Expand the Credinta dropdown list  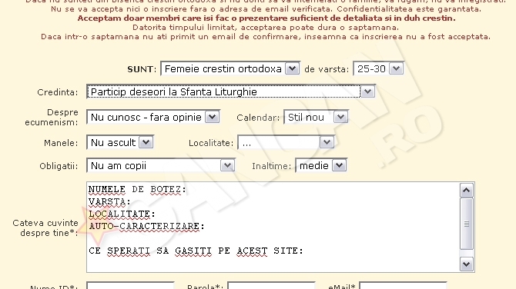point(231,91)
